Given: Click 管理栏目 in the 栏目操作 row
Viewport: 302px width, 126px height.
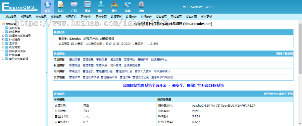Looking at the screenshot, I should tap(74, 66).
